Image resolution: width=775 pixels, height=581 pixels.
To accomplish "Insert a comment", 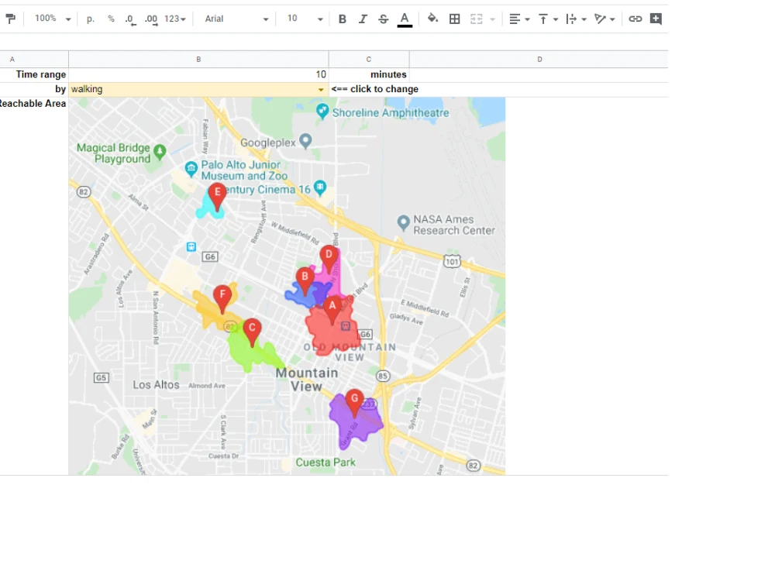I will coord(656,19).
